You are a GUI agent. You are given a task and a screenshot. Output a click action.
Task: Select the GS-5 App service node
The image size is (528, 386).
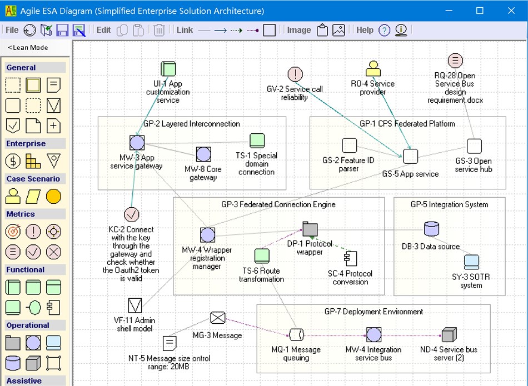point(411,156)
